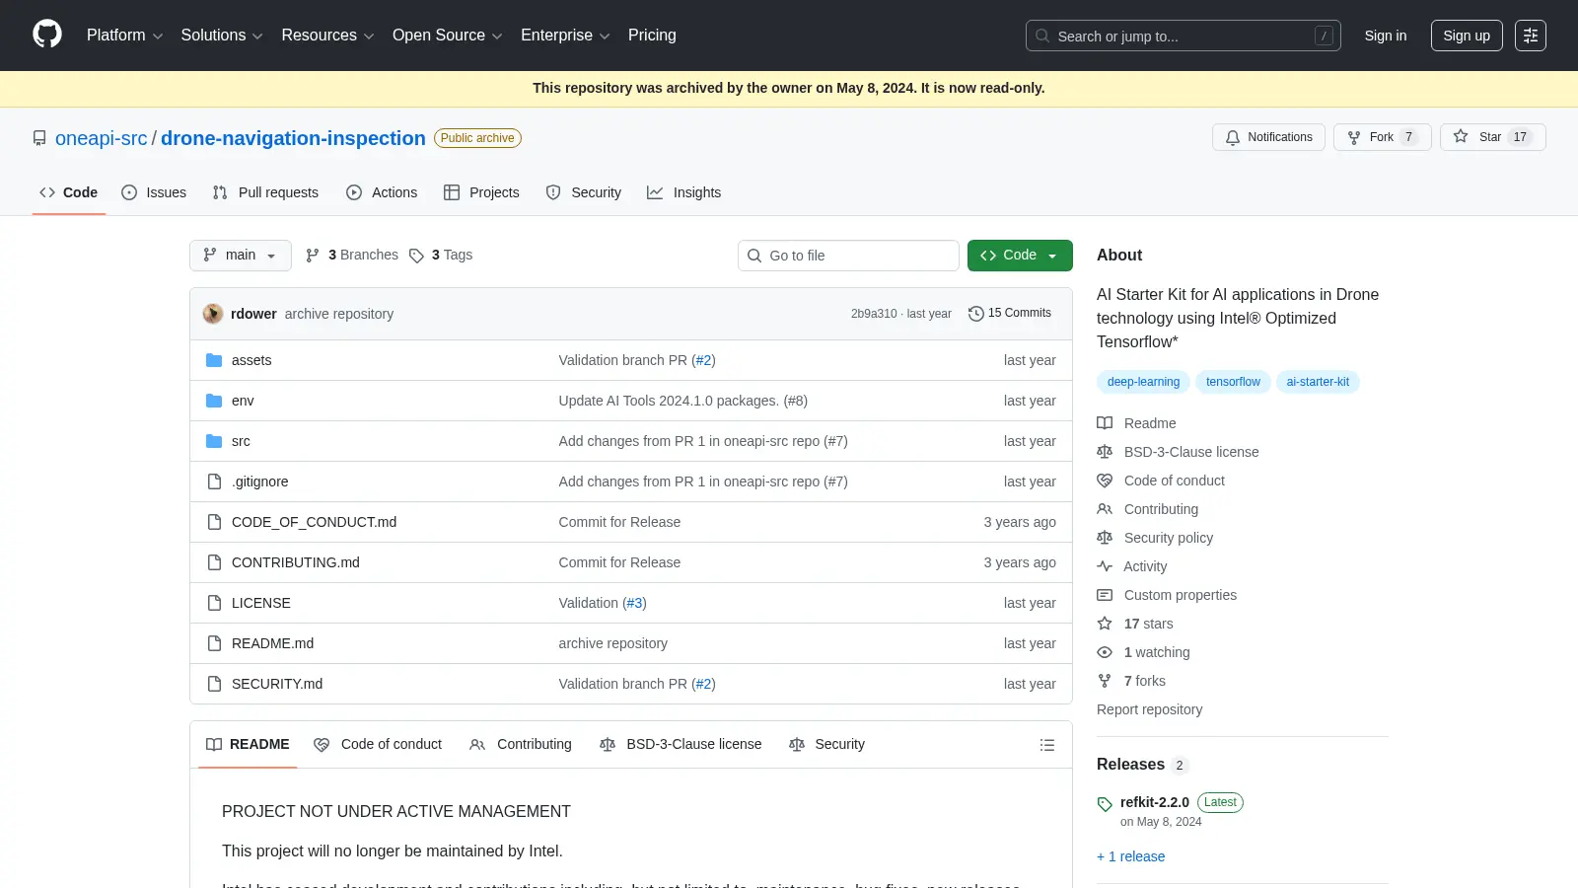Click the command palette icon in header
Image resolution: width=1578 pixels, height=888 pixels.
coord(1531,36)
